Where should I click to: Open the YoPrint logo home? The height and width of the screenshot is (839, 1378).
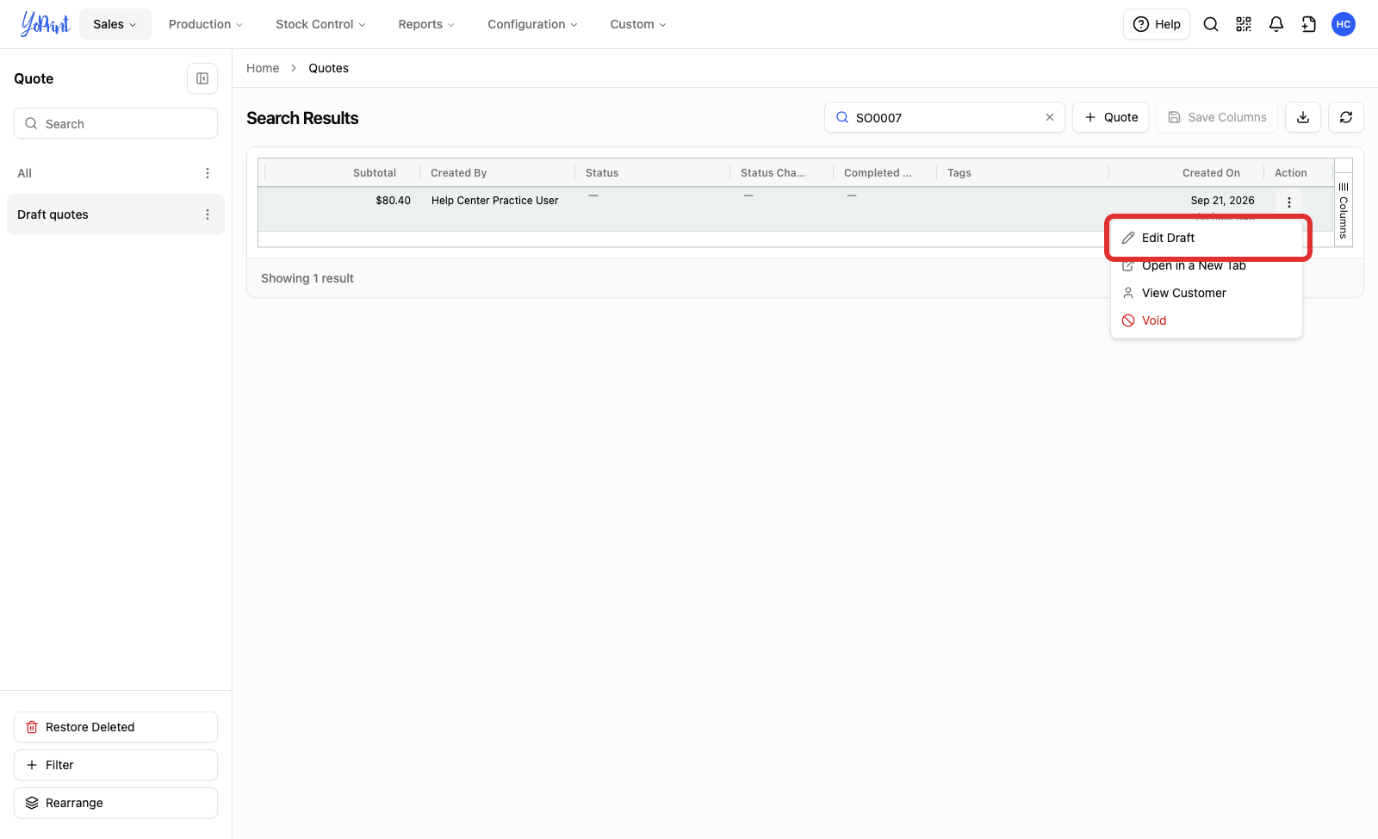45,23
